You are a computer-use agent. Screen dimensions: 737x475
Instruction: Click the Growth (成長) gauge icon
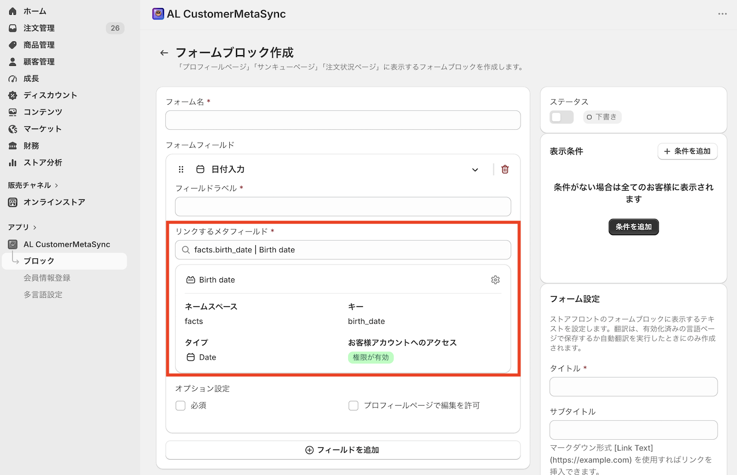(13, 79)
